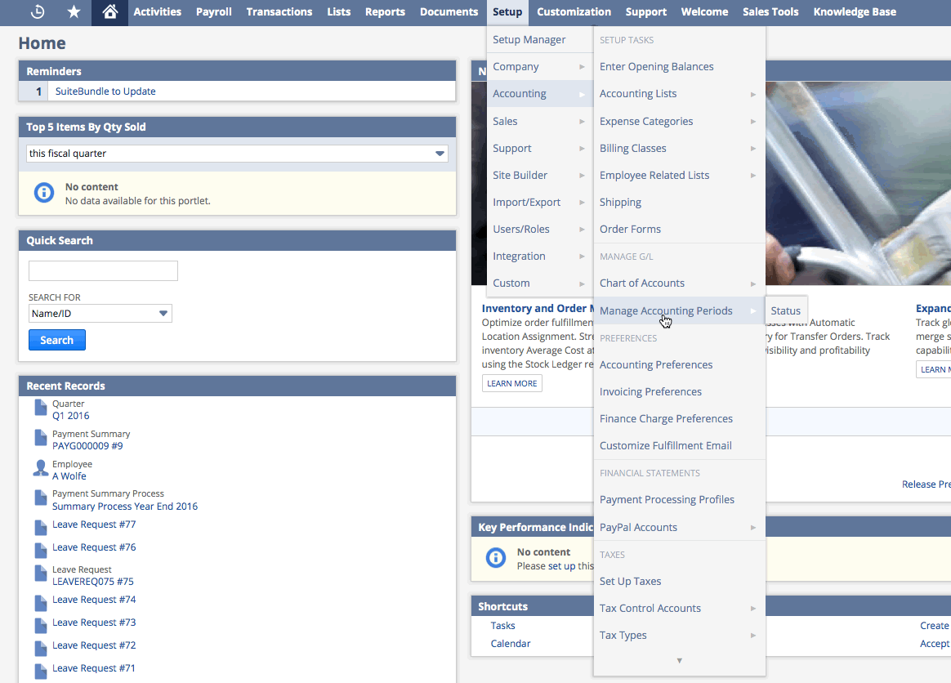Open the SuiteBundle to Update reminder

pyautogui.click(x=107, y=91)
